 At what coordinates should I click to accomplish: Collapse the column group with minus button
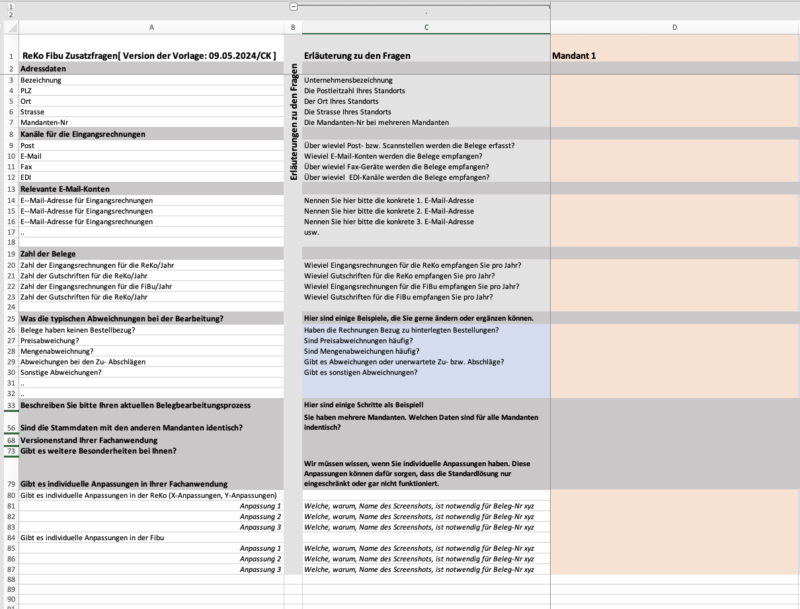[294, 7]
